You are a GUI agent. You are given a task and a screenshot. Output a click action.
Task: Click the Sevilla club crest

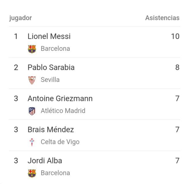pyautogui.click(x=32, y=80)
